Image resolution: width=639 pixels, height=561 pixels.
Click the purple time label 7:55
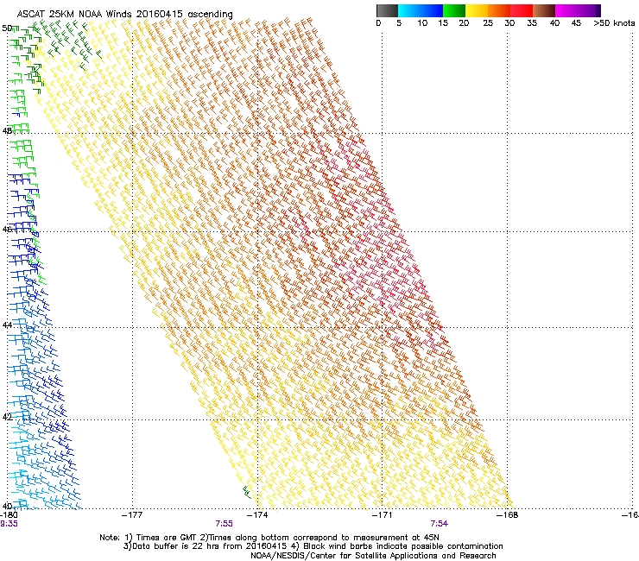coord(225,524)
